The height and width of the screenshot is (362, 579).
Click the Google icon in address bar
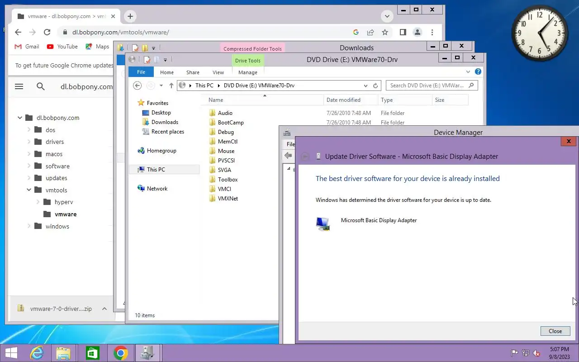coord(356,32)
